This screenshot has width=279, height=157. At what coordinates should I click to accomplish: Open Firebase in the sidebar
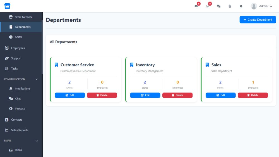pyautogui.click(x=20, y=109)
